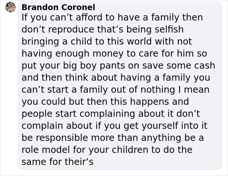Click the line starting "and then think about"
Viewport: 228px width, 176px height.
pos(116,78)
